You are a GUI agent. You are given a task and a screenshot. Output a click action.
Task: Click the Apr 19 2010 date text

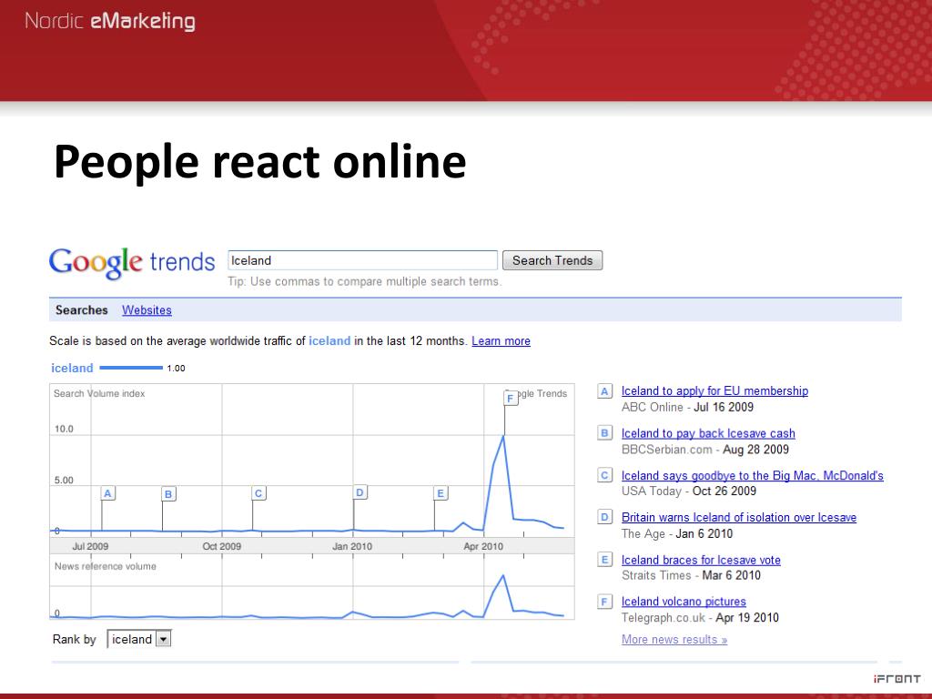tap(747, 618)
